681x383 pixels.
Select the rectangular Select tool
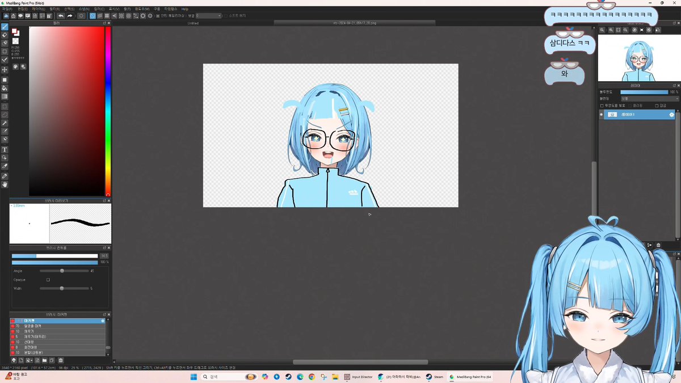5,106
